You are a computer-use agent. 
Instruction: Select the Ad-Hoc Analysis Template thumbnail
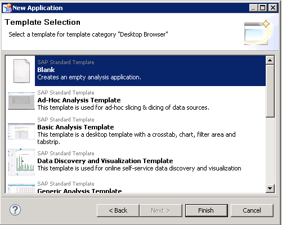[21, 101]
